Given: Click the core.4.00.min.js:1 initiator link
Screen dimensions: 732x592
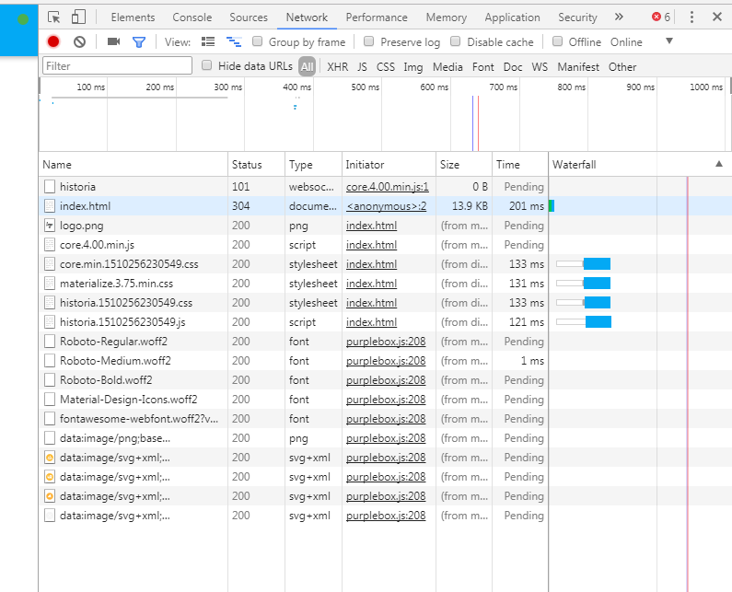Looking at the screenshot, I should tap(387, 187).
